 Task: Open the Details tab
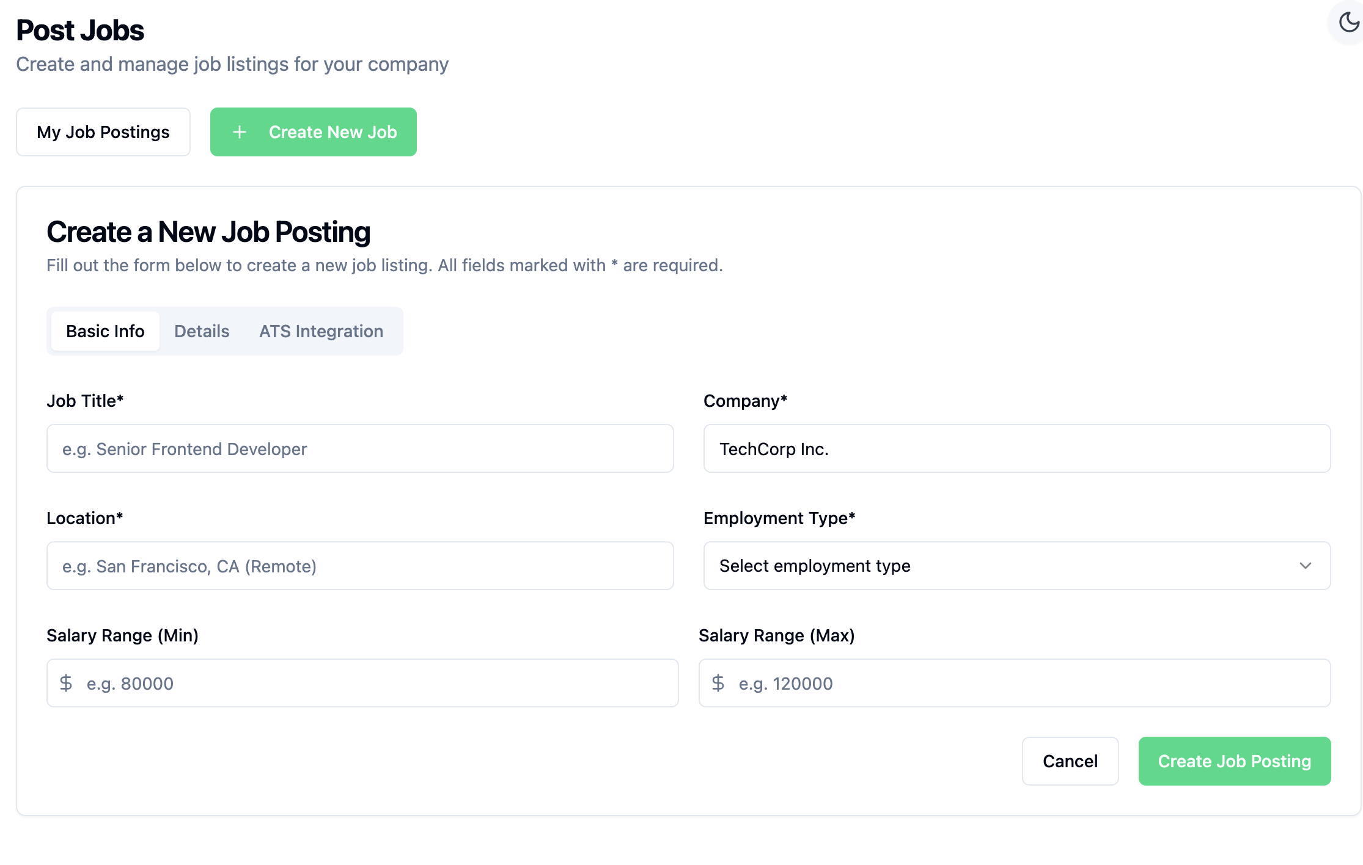pyautogui.click(x=202, y=331)
